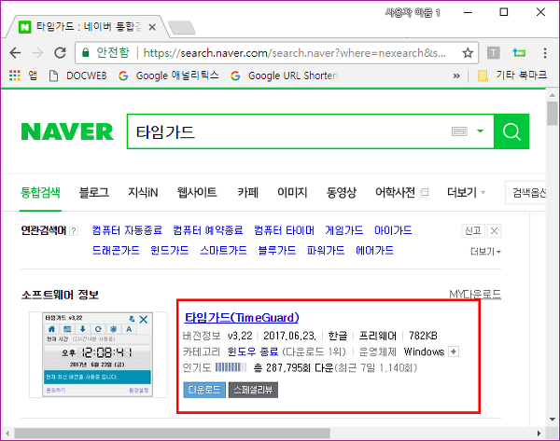Screen dimensions: 560x441
Task: Switch to the 웹사이트 tab
Action: click(197, 193)
